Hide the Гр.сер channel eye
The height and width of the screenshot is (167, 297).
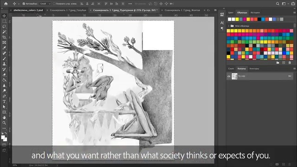click(x=229, y=76)
